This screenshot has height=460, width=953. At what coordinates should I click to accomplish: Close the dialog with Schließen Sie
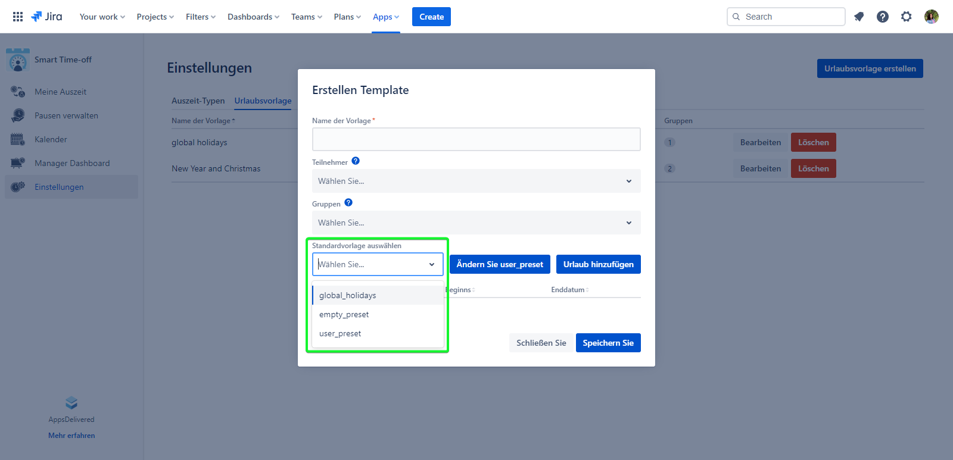point(541,343)
